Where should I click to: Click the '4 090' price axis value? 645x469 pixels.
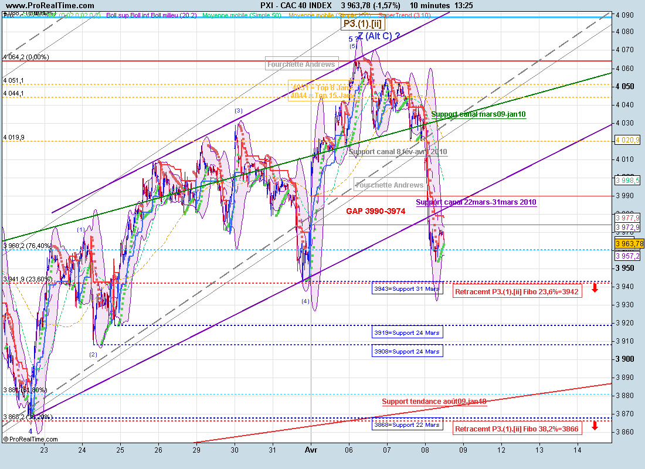(625, 15)
